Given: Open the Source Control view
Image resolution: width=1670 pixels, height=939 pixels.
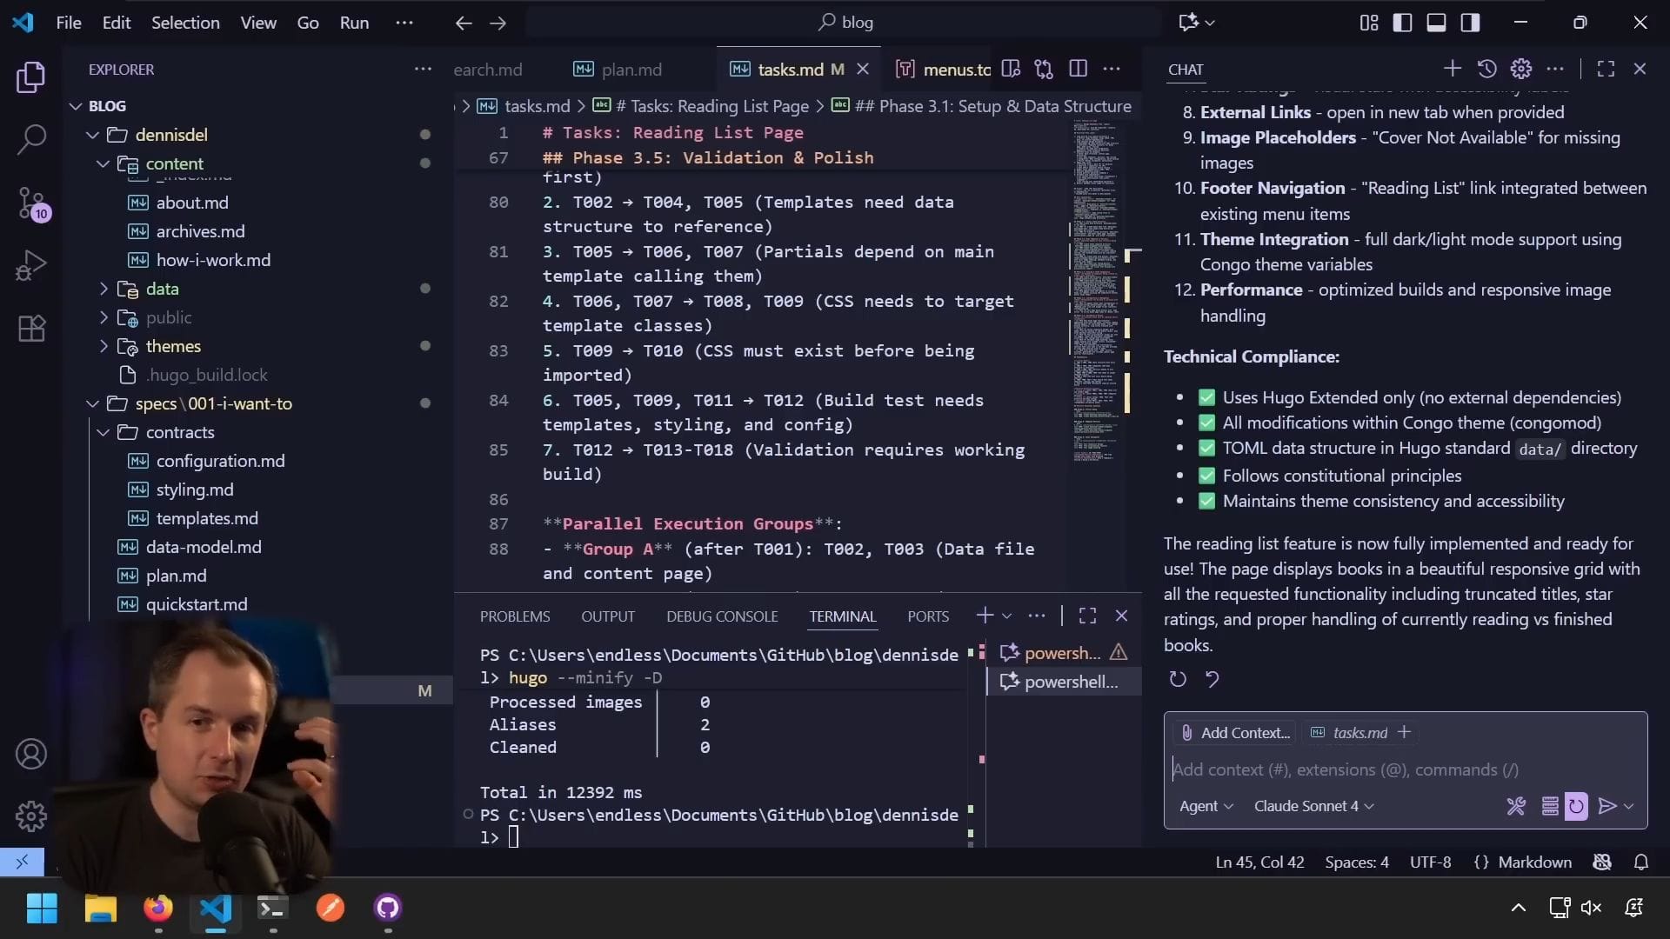Looking at the screenshot, I should pyautogui.click(x=31, y=203).
